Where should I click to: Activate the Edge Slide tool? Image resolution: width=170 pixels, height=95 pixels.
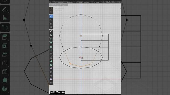(51, 72)
